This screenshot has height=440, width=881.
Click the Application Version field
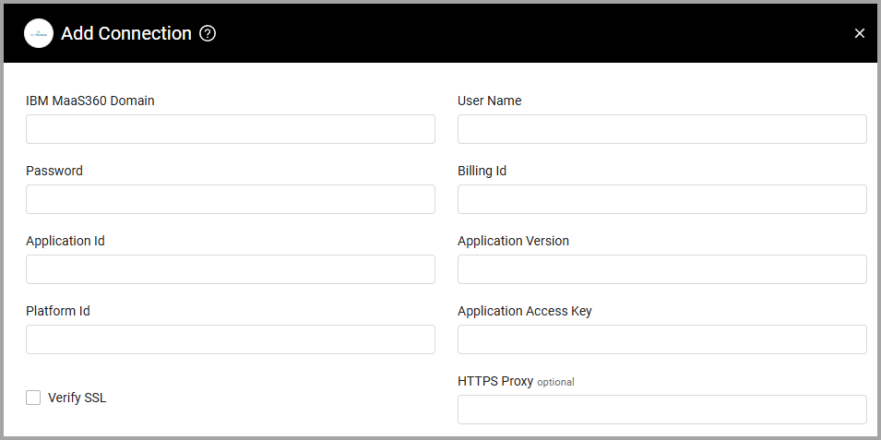(661, 269)
